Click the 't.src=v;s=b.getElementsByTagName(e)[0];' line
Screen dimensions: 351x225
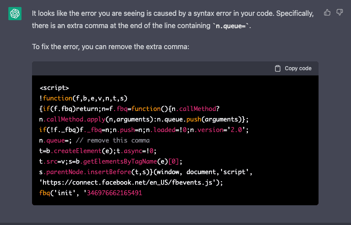(x=111, y=161)
